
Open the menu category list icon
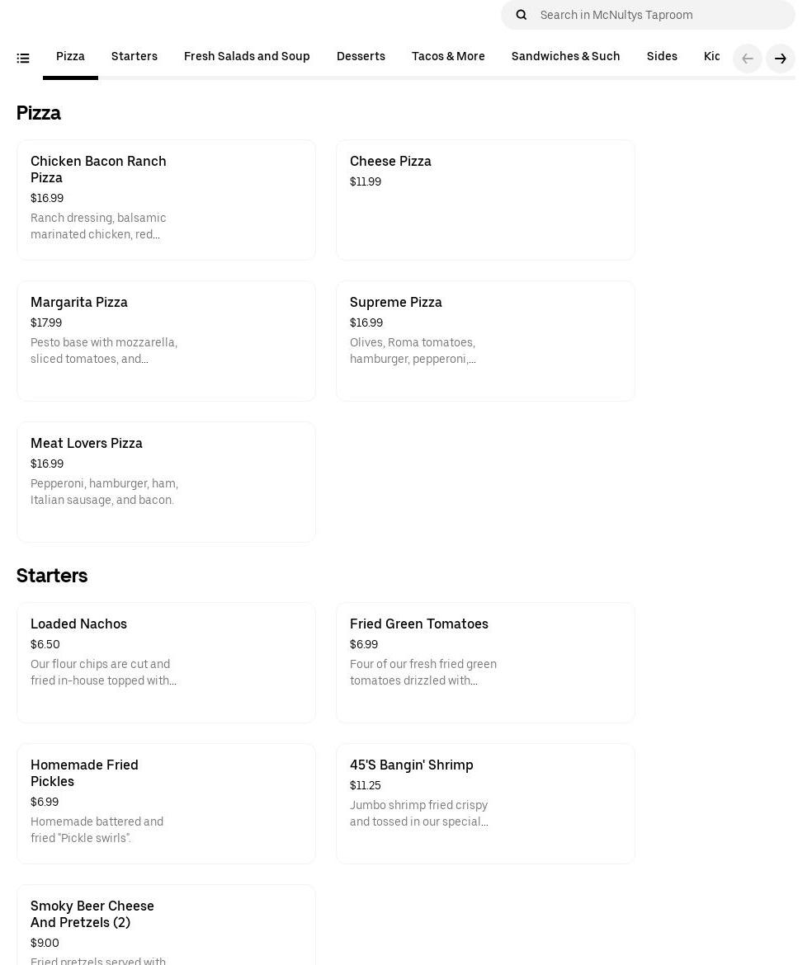pos(23,58)
